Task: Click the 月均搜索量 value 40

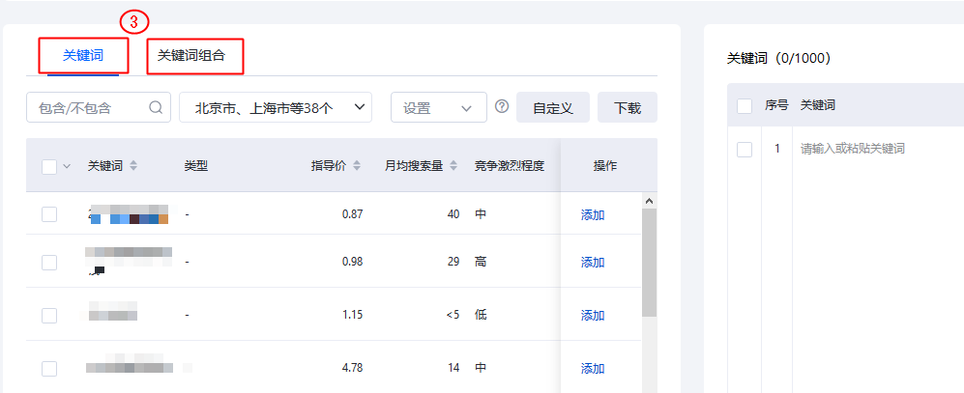Action: [x=453, y=214]
